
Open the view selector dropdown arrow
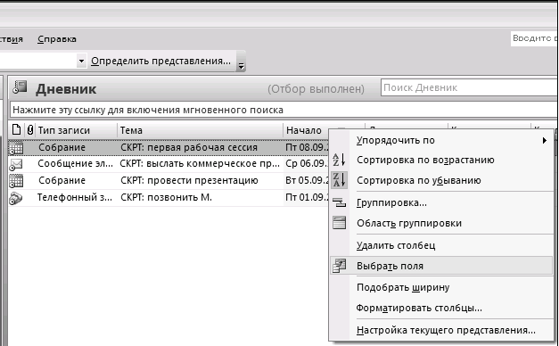81,61
